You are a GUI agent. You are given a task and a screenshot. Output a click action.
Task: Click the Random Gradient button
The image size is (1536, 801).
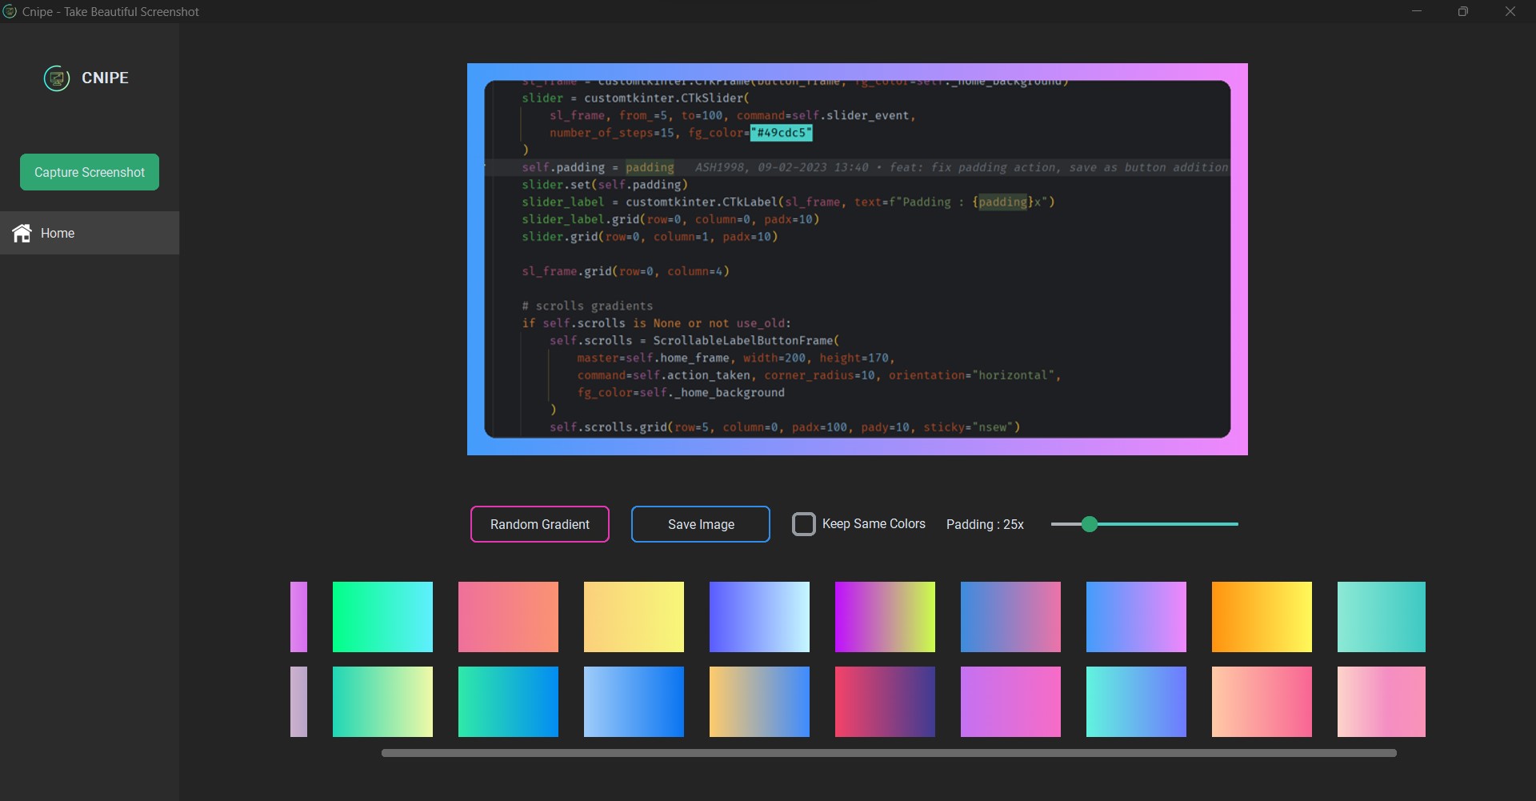539,524
